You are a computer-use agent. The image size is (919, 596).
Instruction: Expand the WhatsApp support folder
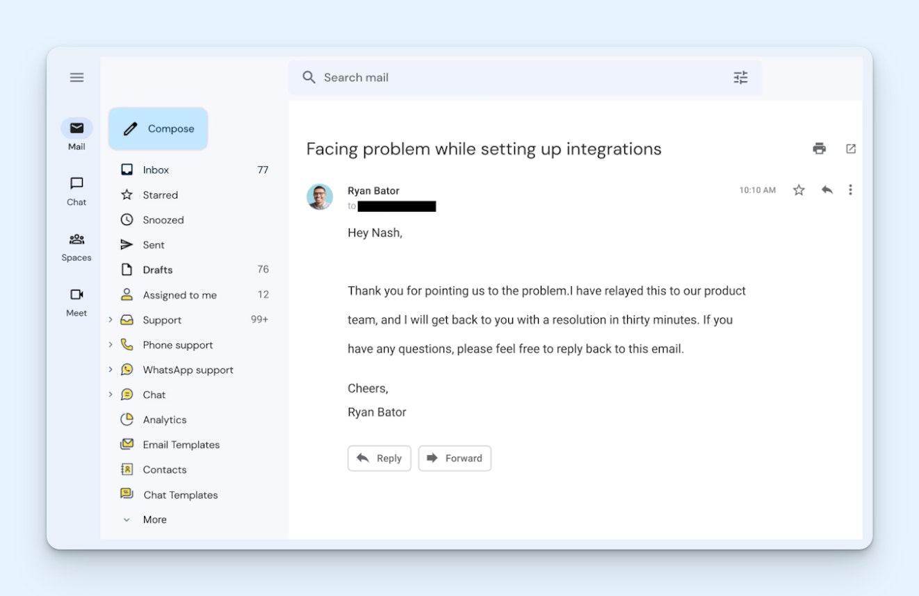[x=111, y=370]
